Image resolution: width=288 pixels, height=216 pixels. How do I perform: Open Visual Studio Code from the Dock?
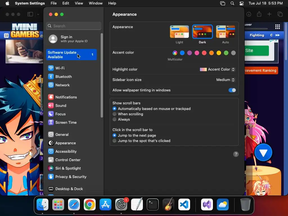pyautogui.click(x=184, y=204)
